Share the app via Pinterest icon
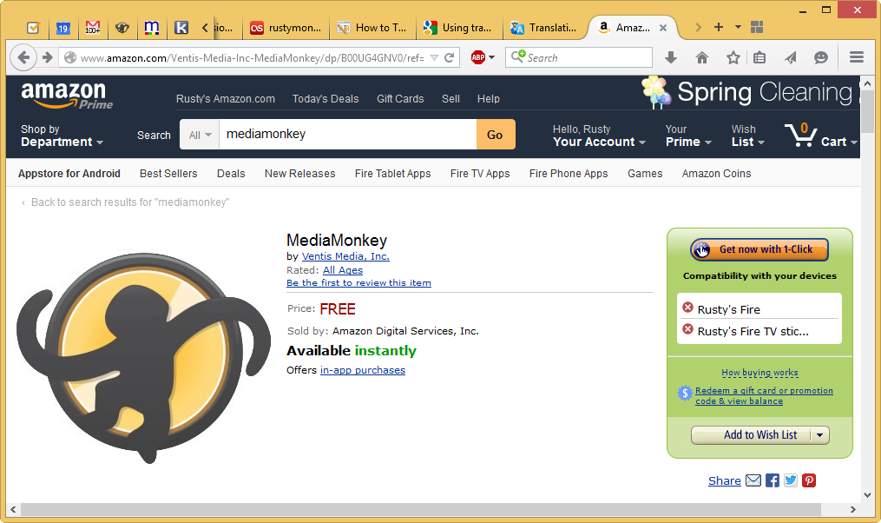 click(809, 480)
